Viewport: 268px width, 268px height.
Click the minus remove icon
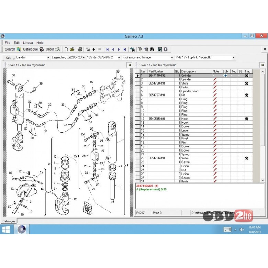100,49
